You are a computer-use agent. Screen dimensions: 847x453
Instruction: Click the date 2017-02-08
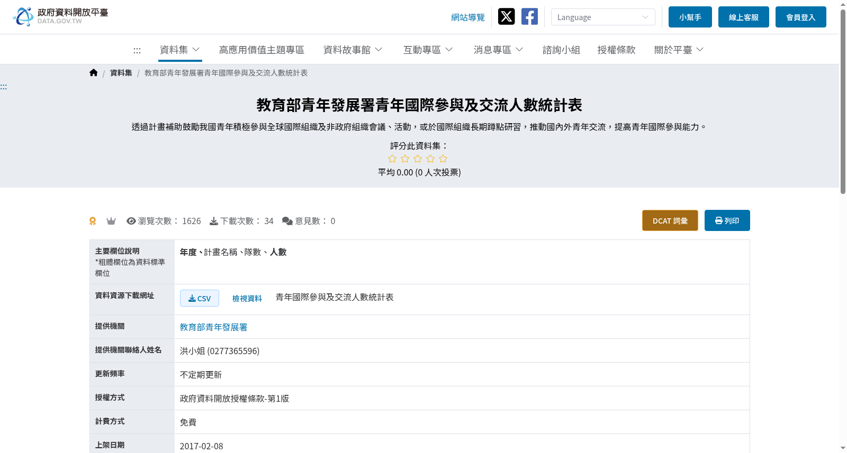click(202, 446)
